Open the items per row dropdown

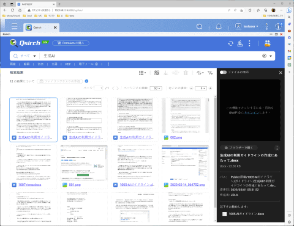coord(201,88)
